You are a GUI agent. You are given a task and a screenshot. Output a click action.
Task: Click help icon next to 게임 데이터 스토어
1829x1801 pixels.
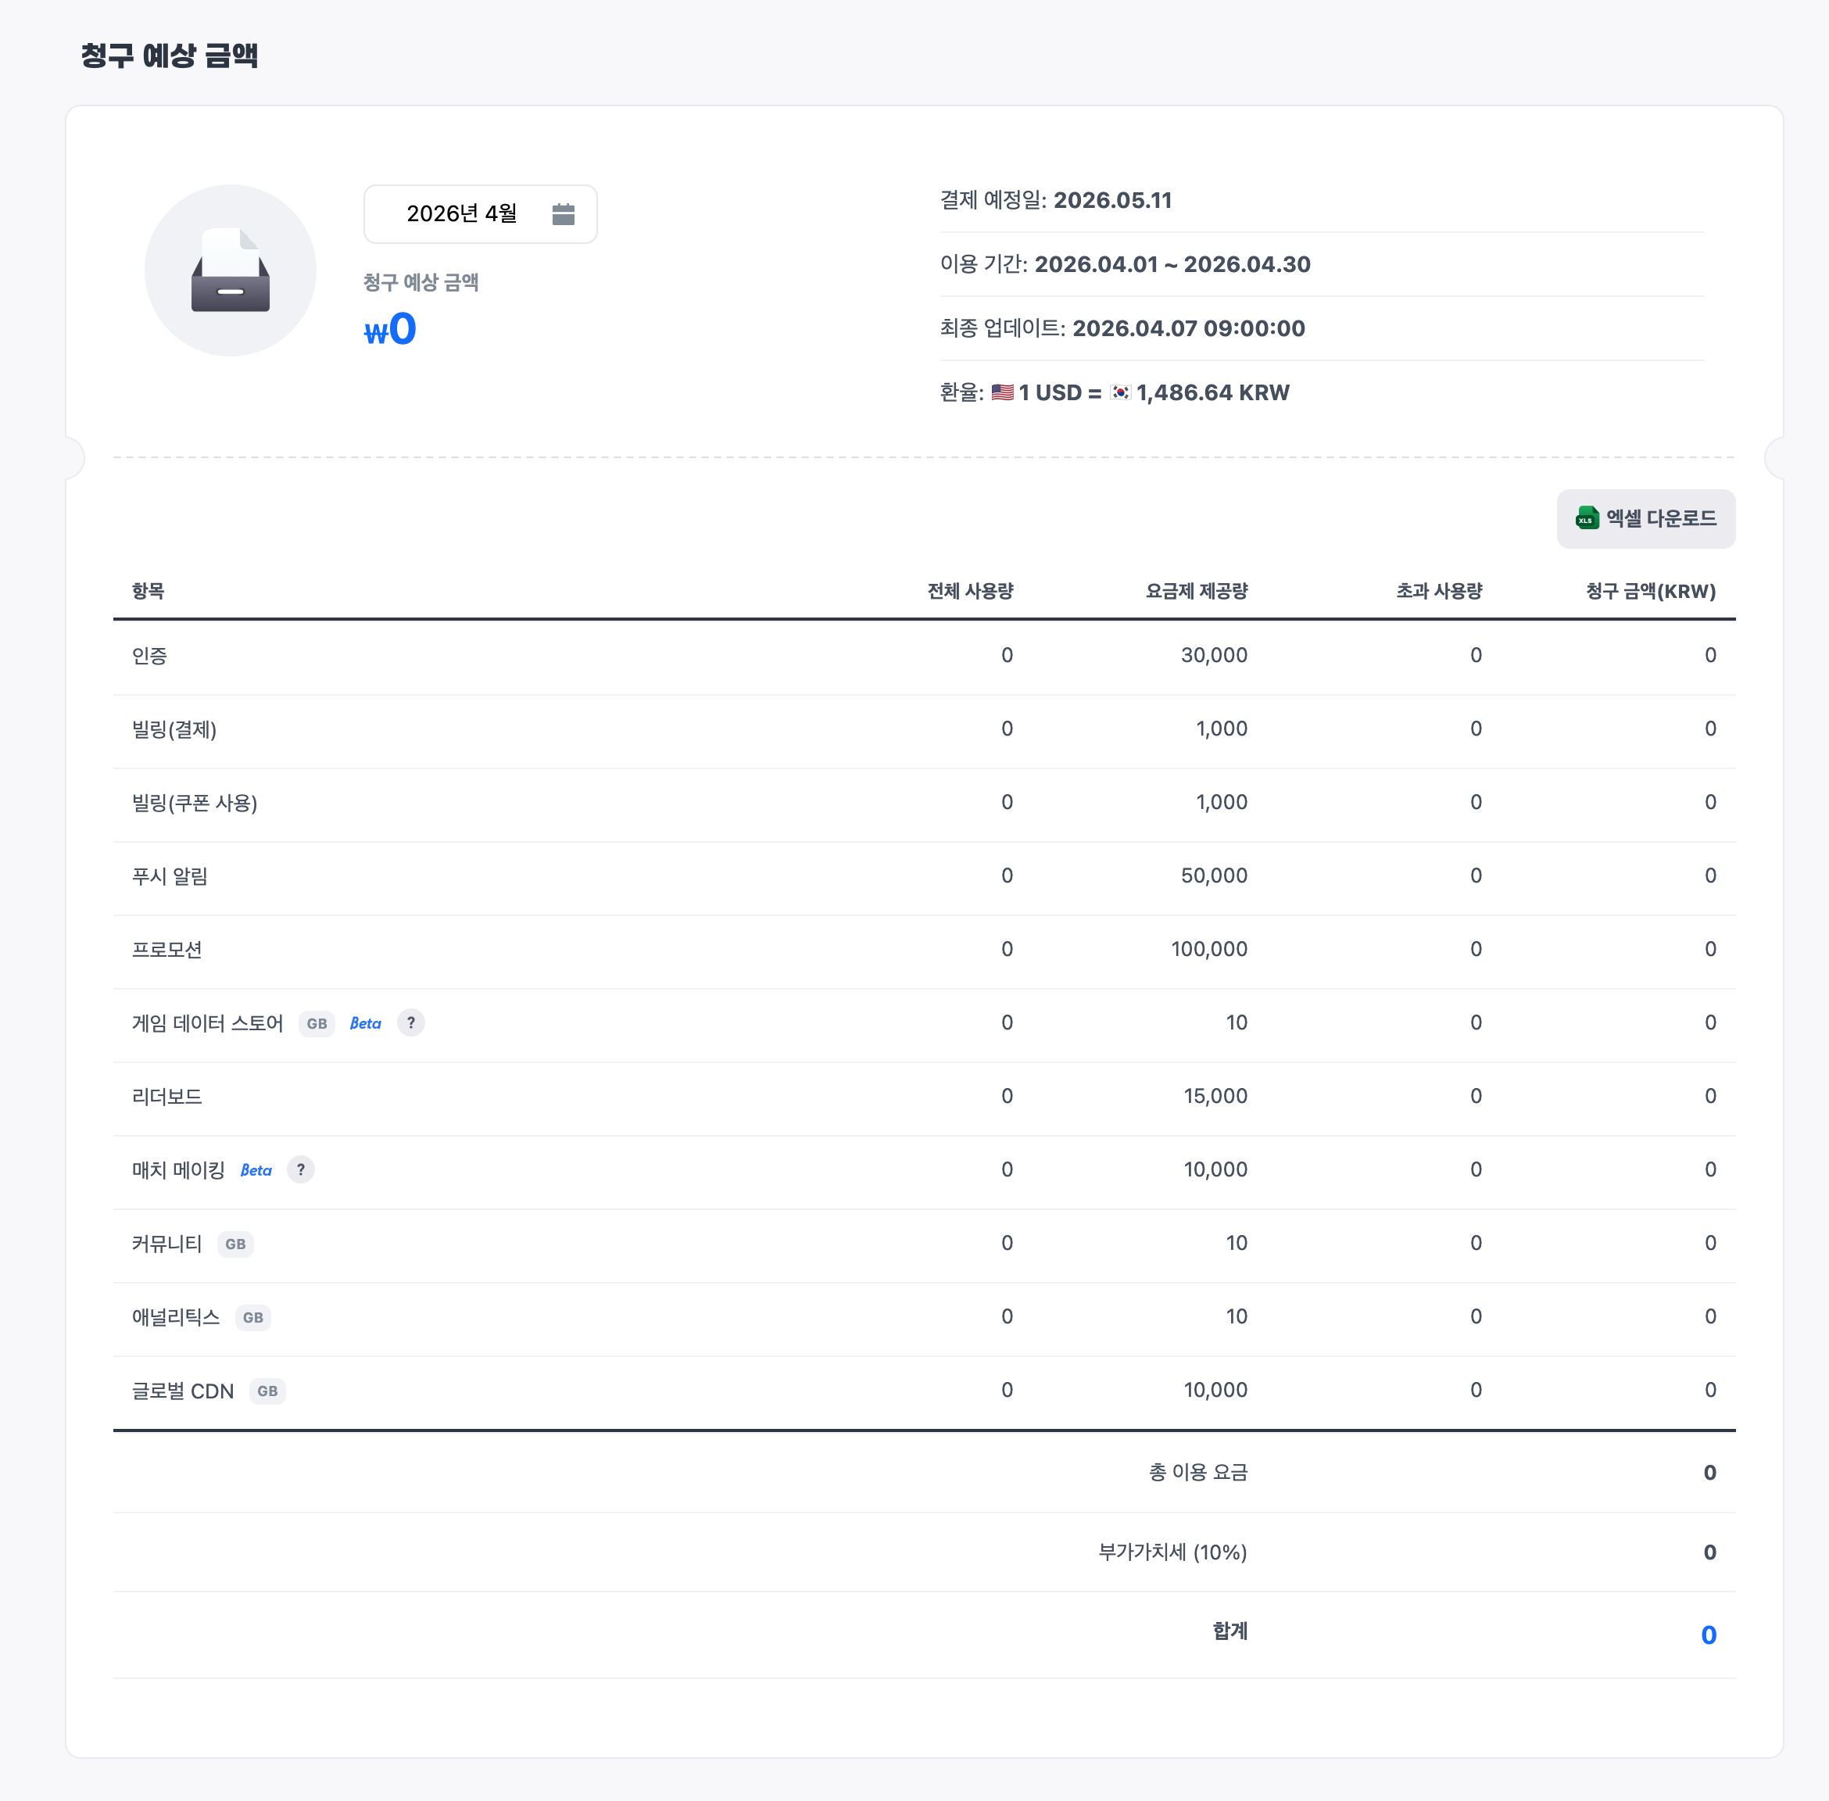pyautogui.click(x=410, y=1022)
